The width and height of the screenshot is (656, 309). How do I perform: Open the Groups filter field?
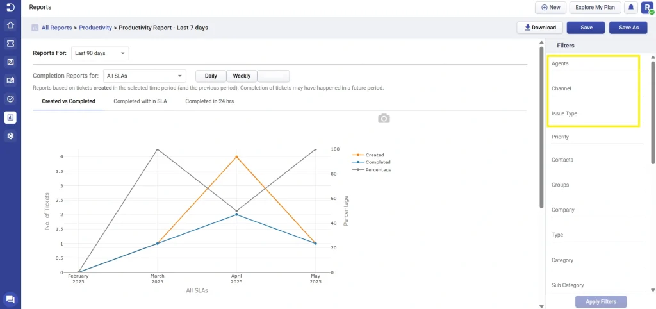[x=598, y=186]
